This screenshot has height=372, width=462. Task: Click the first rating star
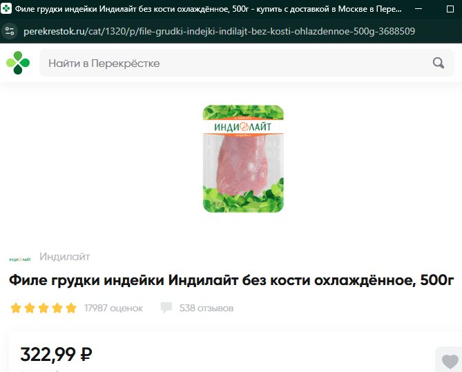pyautogui.click(x=16, y=308)
